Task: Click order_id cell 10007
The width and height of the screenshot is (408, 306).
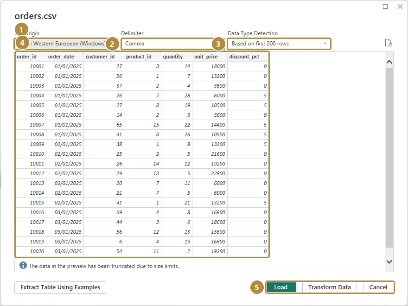Action: (x=31, y=125)
